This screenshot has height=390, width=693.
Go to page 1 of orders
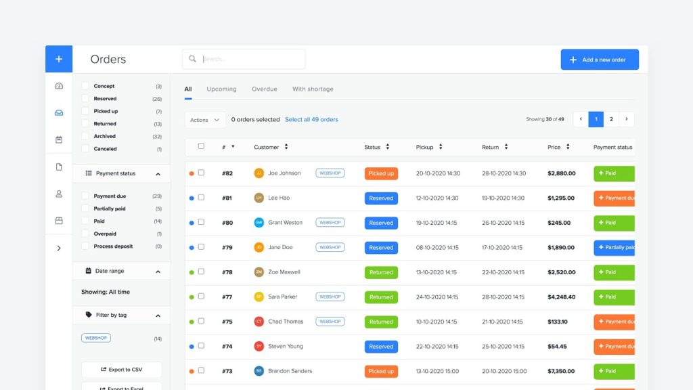point(596,119)
